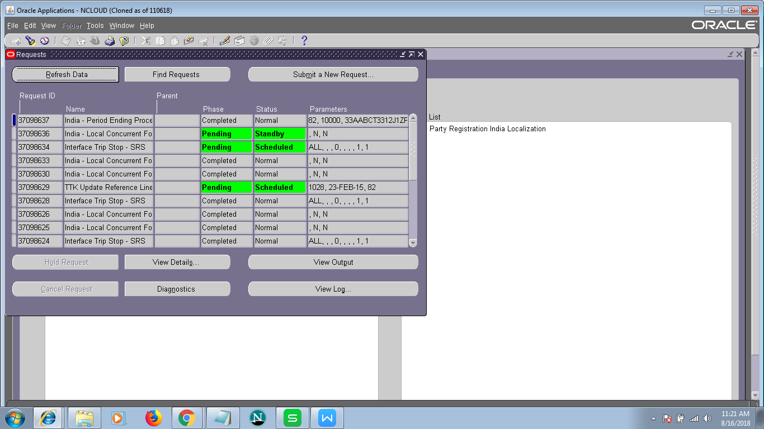Click the Close Form folder icon
This screenshot has height=429, width=764.
tap(124, 41)
